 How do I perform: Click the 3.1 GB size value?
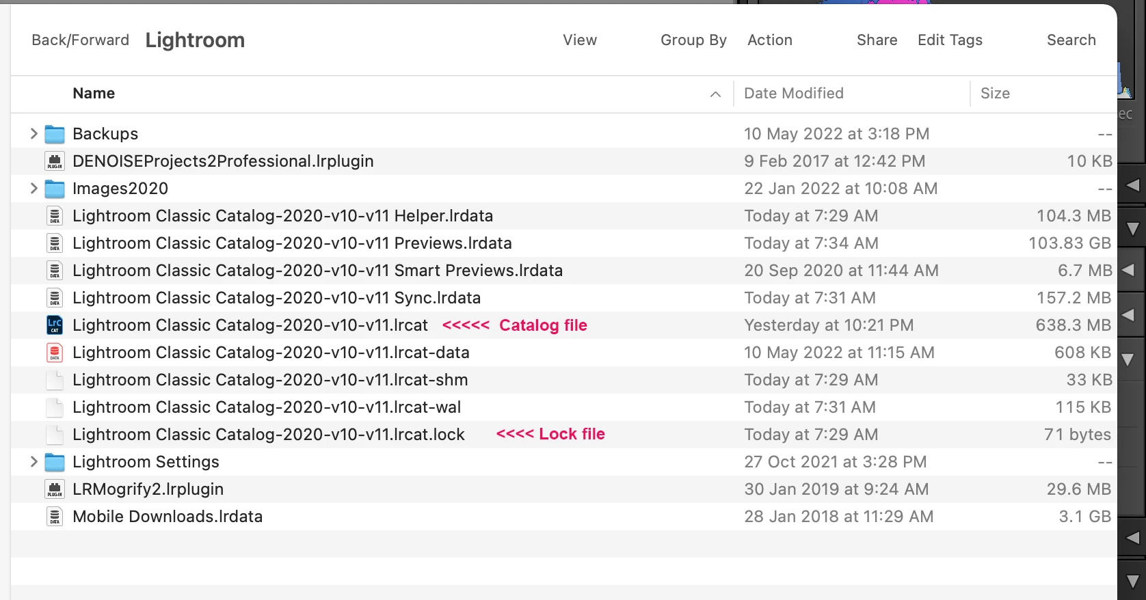point(1085,517)
